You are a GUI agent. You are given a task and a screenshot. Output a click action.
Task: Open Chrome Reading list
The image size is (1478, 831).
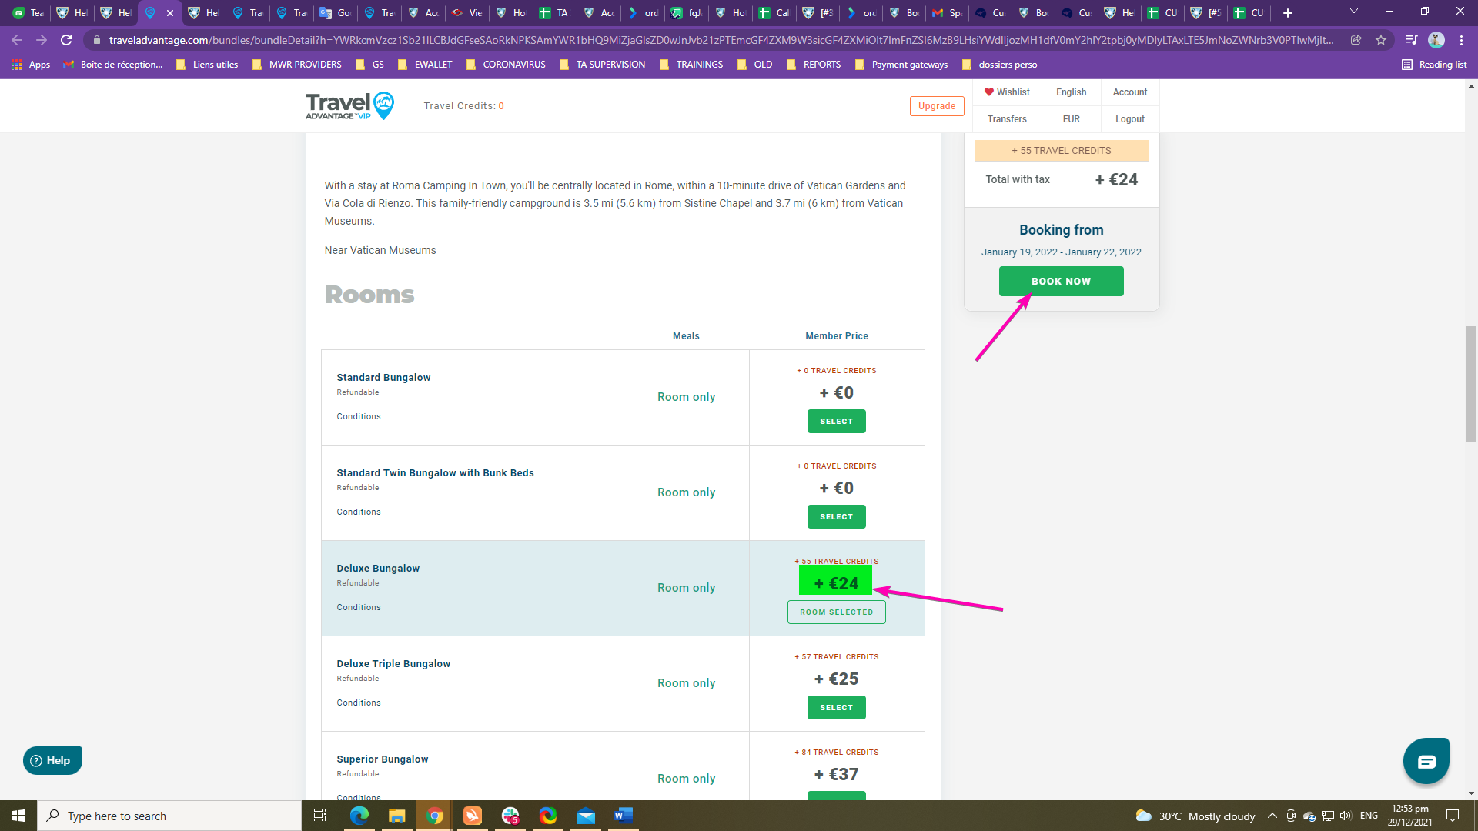pyautogui.click(x=1434, y=65)
